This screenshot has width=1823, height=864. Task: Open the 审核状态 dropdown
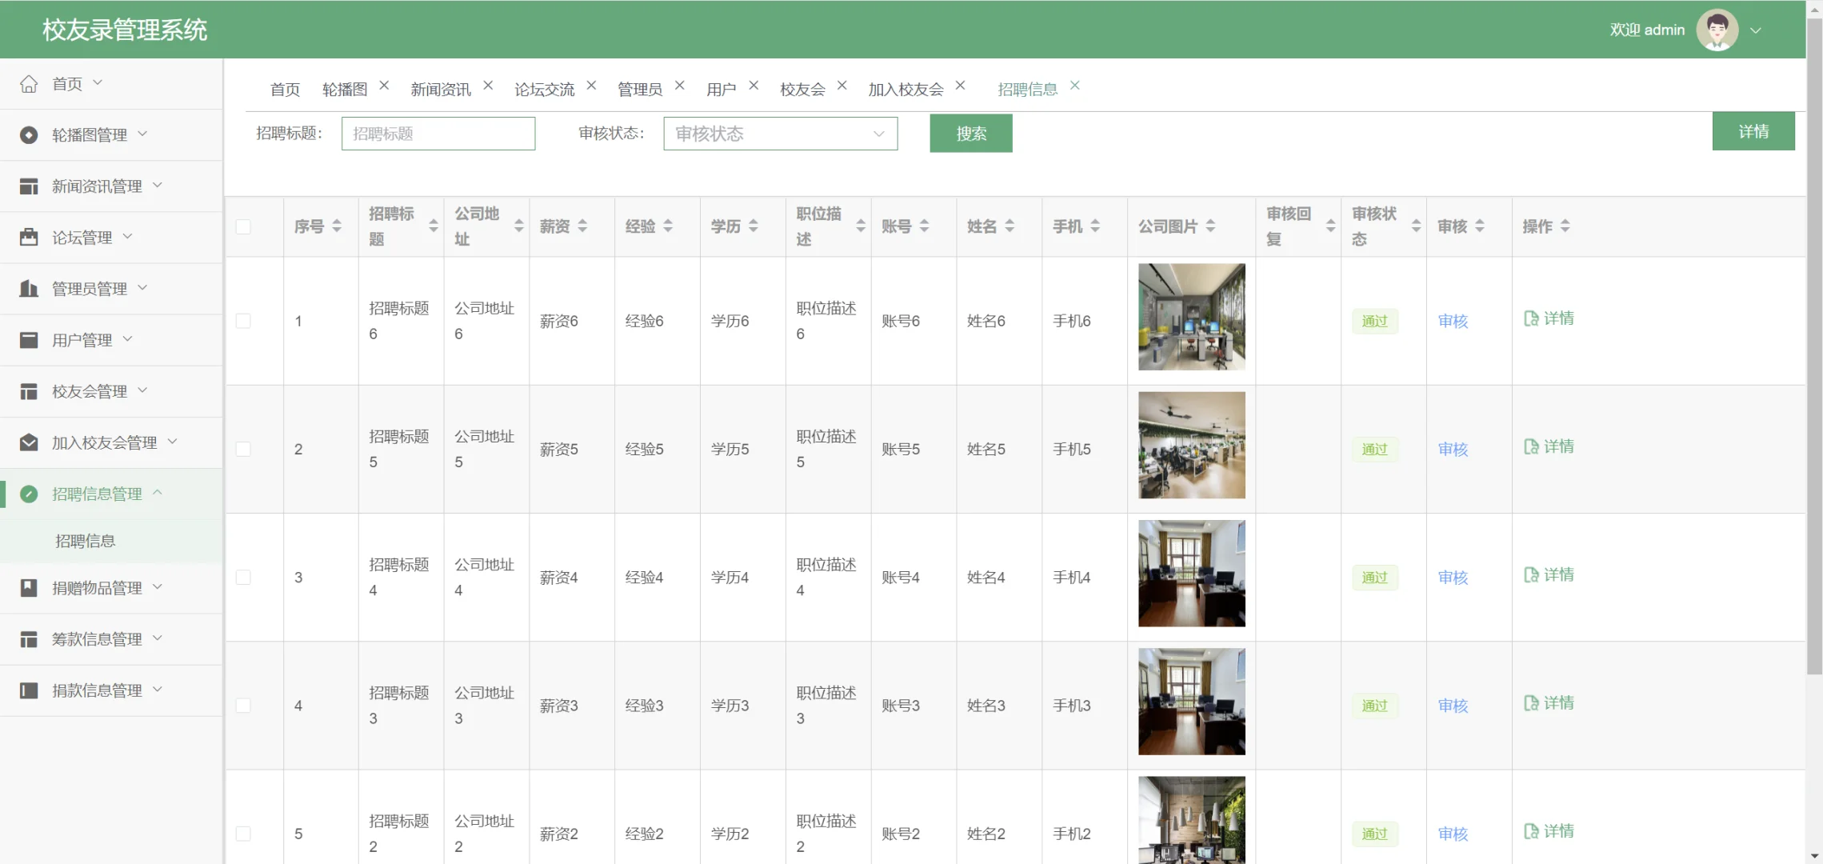pos(780,133)
